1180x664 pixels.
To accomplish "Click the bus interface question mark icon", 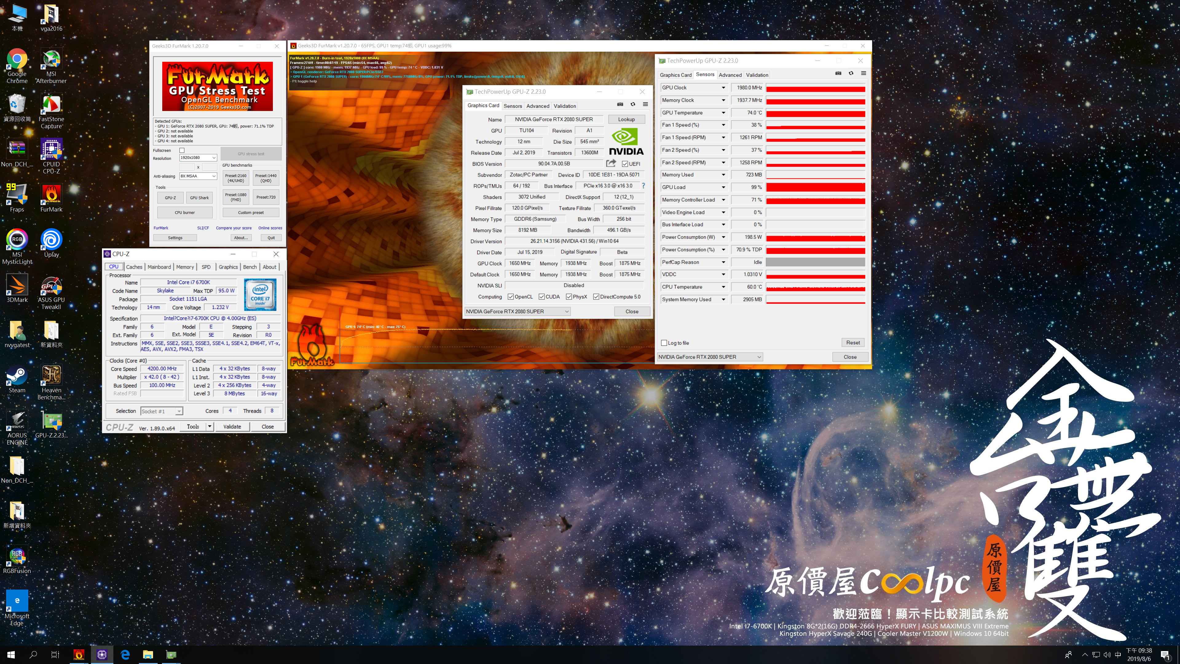I will coord(643,186).
